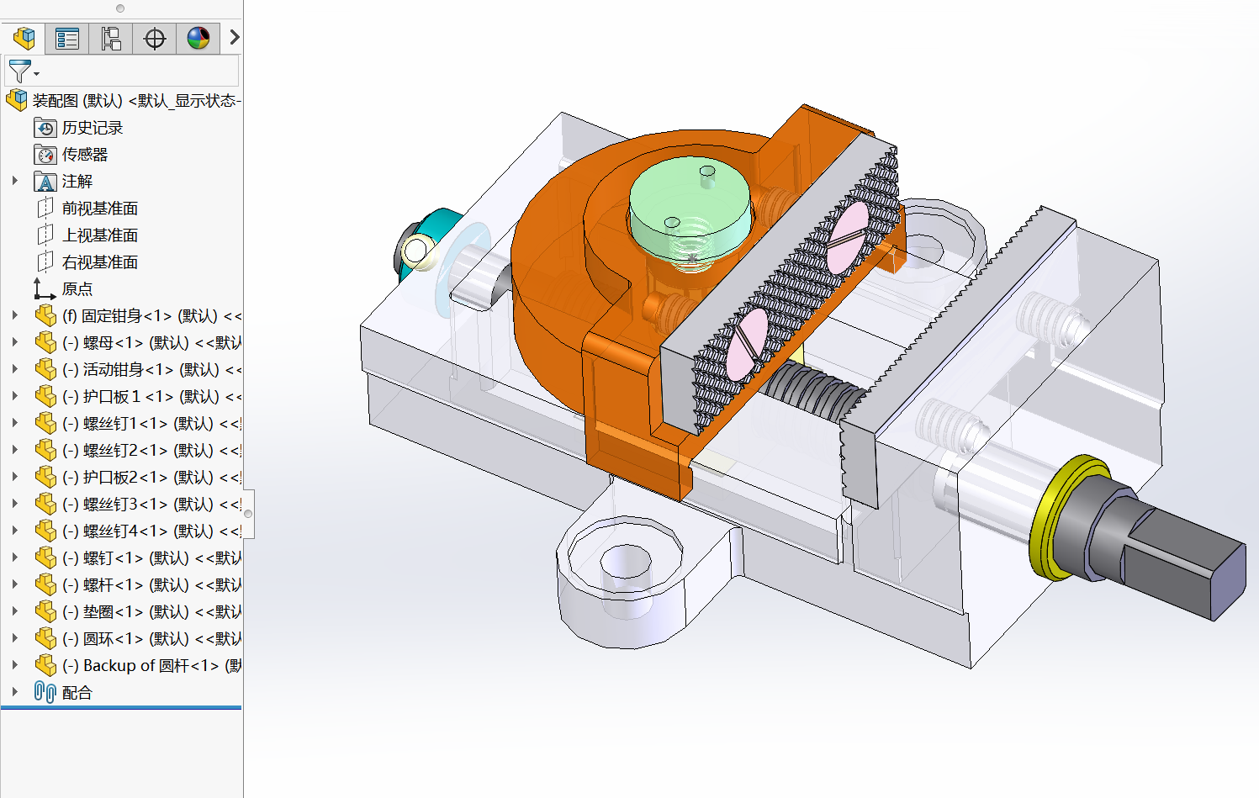Select the 螺杆<1> component
This screenshot has width=1259, height=798.
[x=126, y=585]
